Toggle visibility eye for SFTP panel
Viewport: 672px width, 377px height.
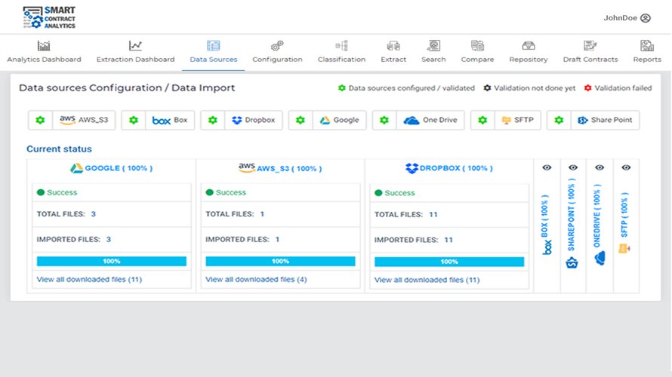(x=625, y=168)
